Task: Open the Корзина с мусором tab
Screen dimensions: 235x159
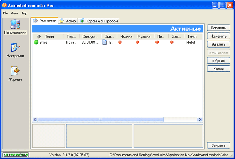Action: coord(98,21)
